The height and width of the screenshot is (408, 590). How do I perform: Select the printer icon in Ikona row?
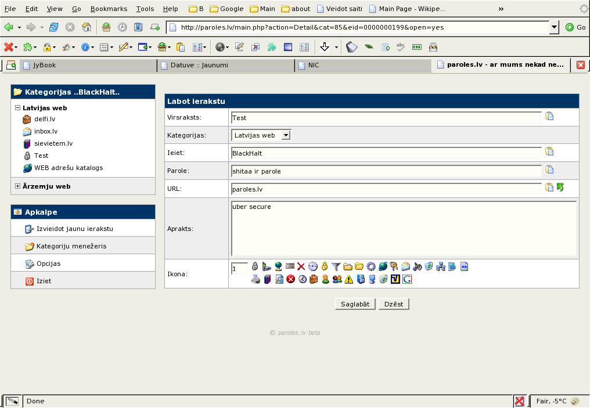click(256, 279)
